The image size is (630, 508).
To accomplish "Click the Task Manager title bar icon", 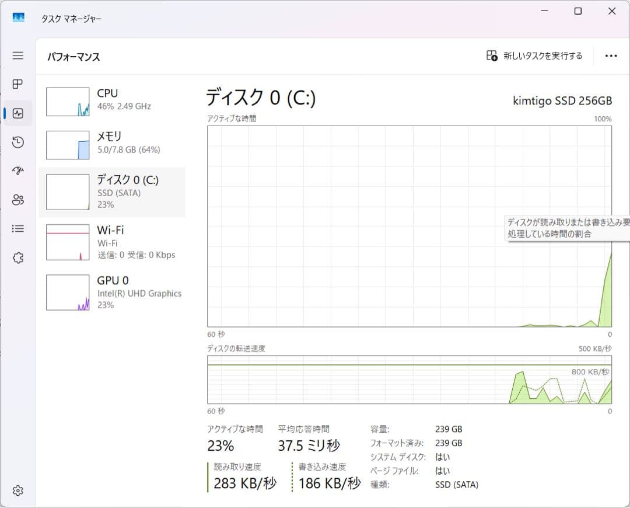I will tap(19, 18).
